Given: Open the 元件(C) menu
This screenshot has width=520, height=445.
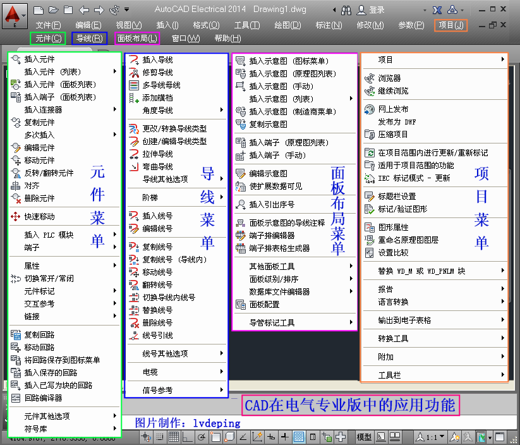Looking at the screenshot, I should click(x=48, y=39).
